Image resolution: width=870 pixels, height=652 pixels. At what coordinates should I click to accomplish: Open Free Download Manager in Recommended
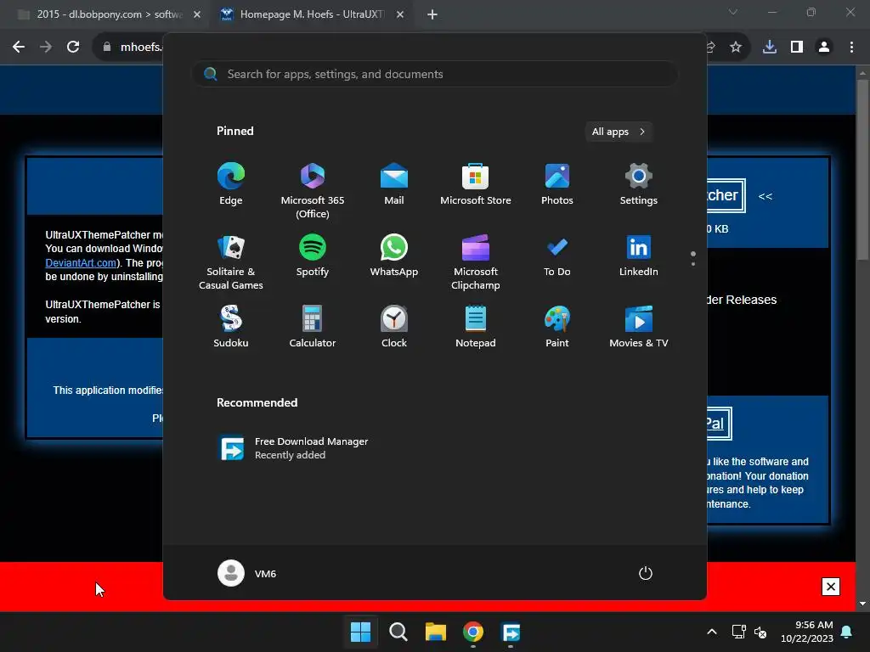click(x=294, y=448)
